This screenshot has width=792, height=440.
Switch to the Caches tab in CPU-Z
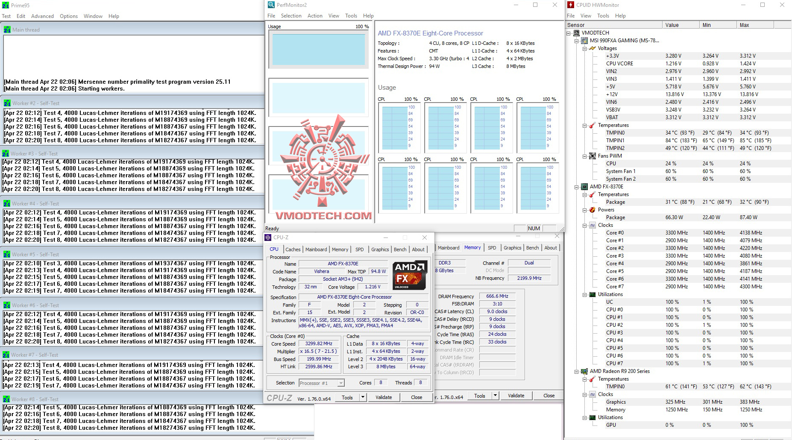(x=293, y=249)
